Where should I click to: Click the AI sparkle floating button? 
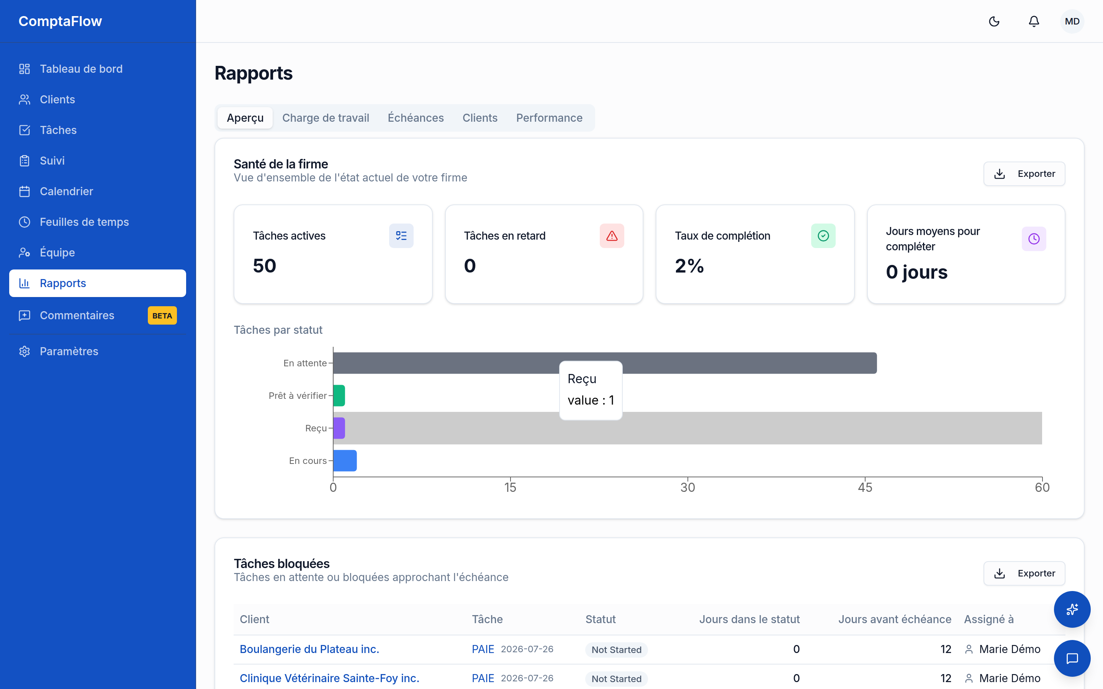pos(1072,609)
